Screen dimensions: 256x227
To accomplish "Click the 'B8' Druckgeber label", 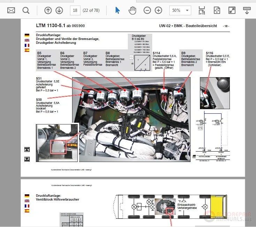I will [108, 53].
